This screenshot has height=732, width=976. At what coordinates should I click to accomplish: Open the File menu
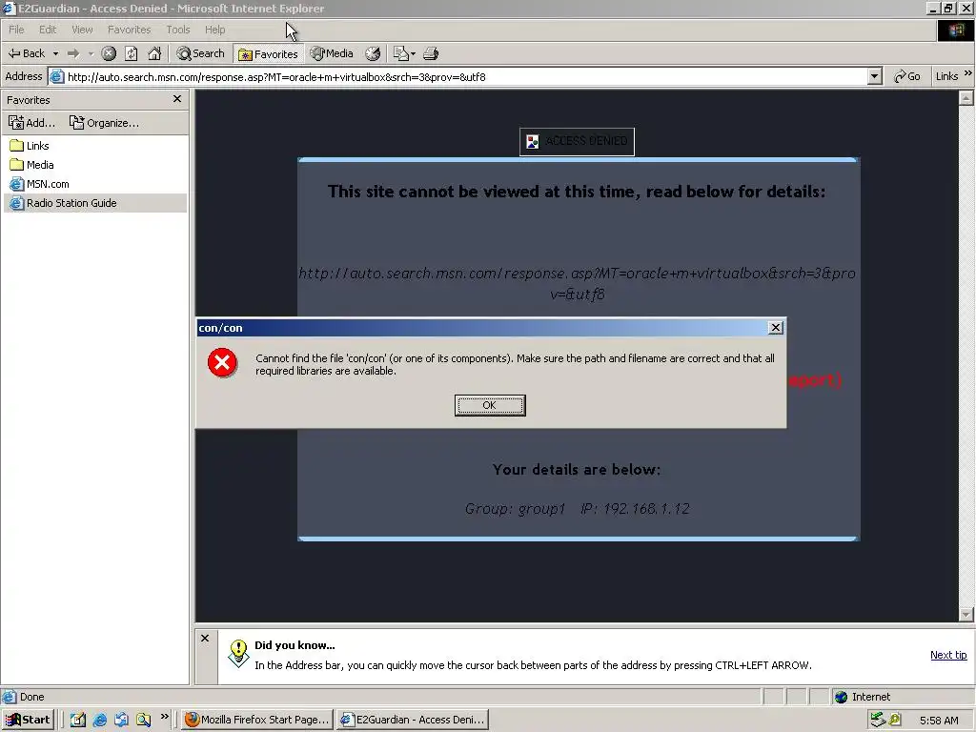(x=16, y=30)
